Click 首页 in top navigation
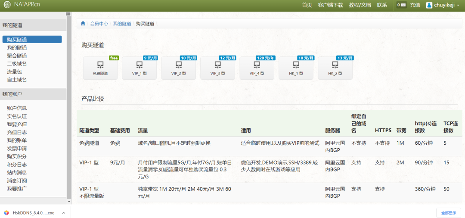Image resolution: width=465 pixels, height=218 pixels. tap(307, 5)
